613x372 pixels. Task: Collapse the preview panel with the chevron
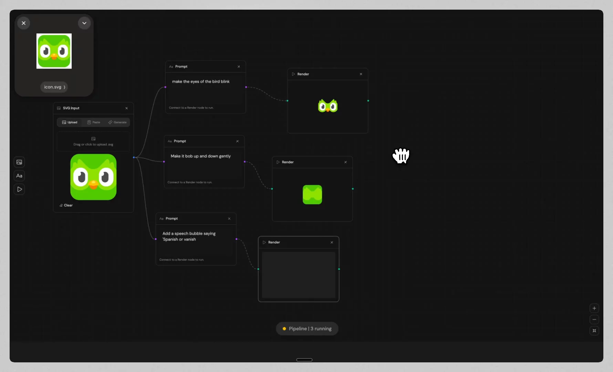tap(84, 23)
